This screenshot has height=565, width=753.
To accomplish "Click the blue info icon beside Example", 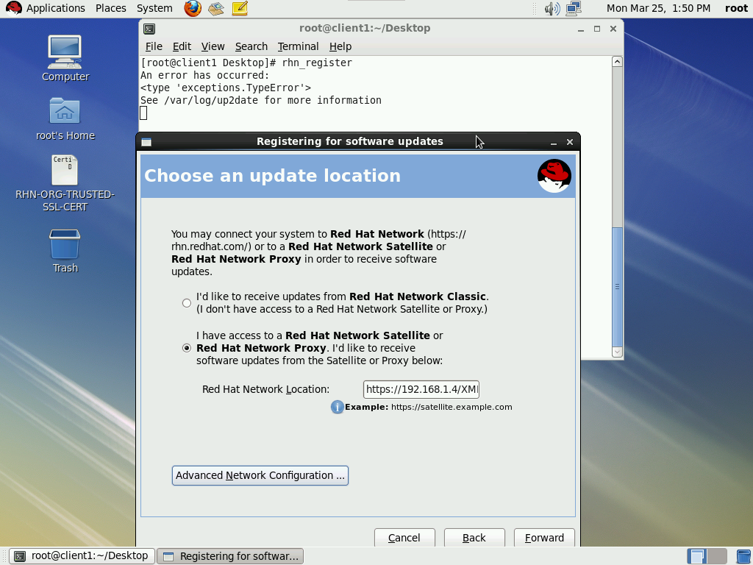I will coord(337,407).
